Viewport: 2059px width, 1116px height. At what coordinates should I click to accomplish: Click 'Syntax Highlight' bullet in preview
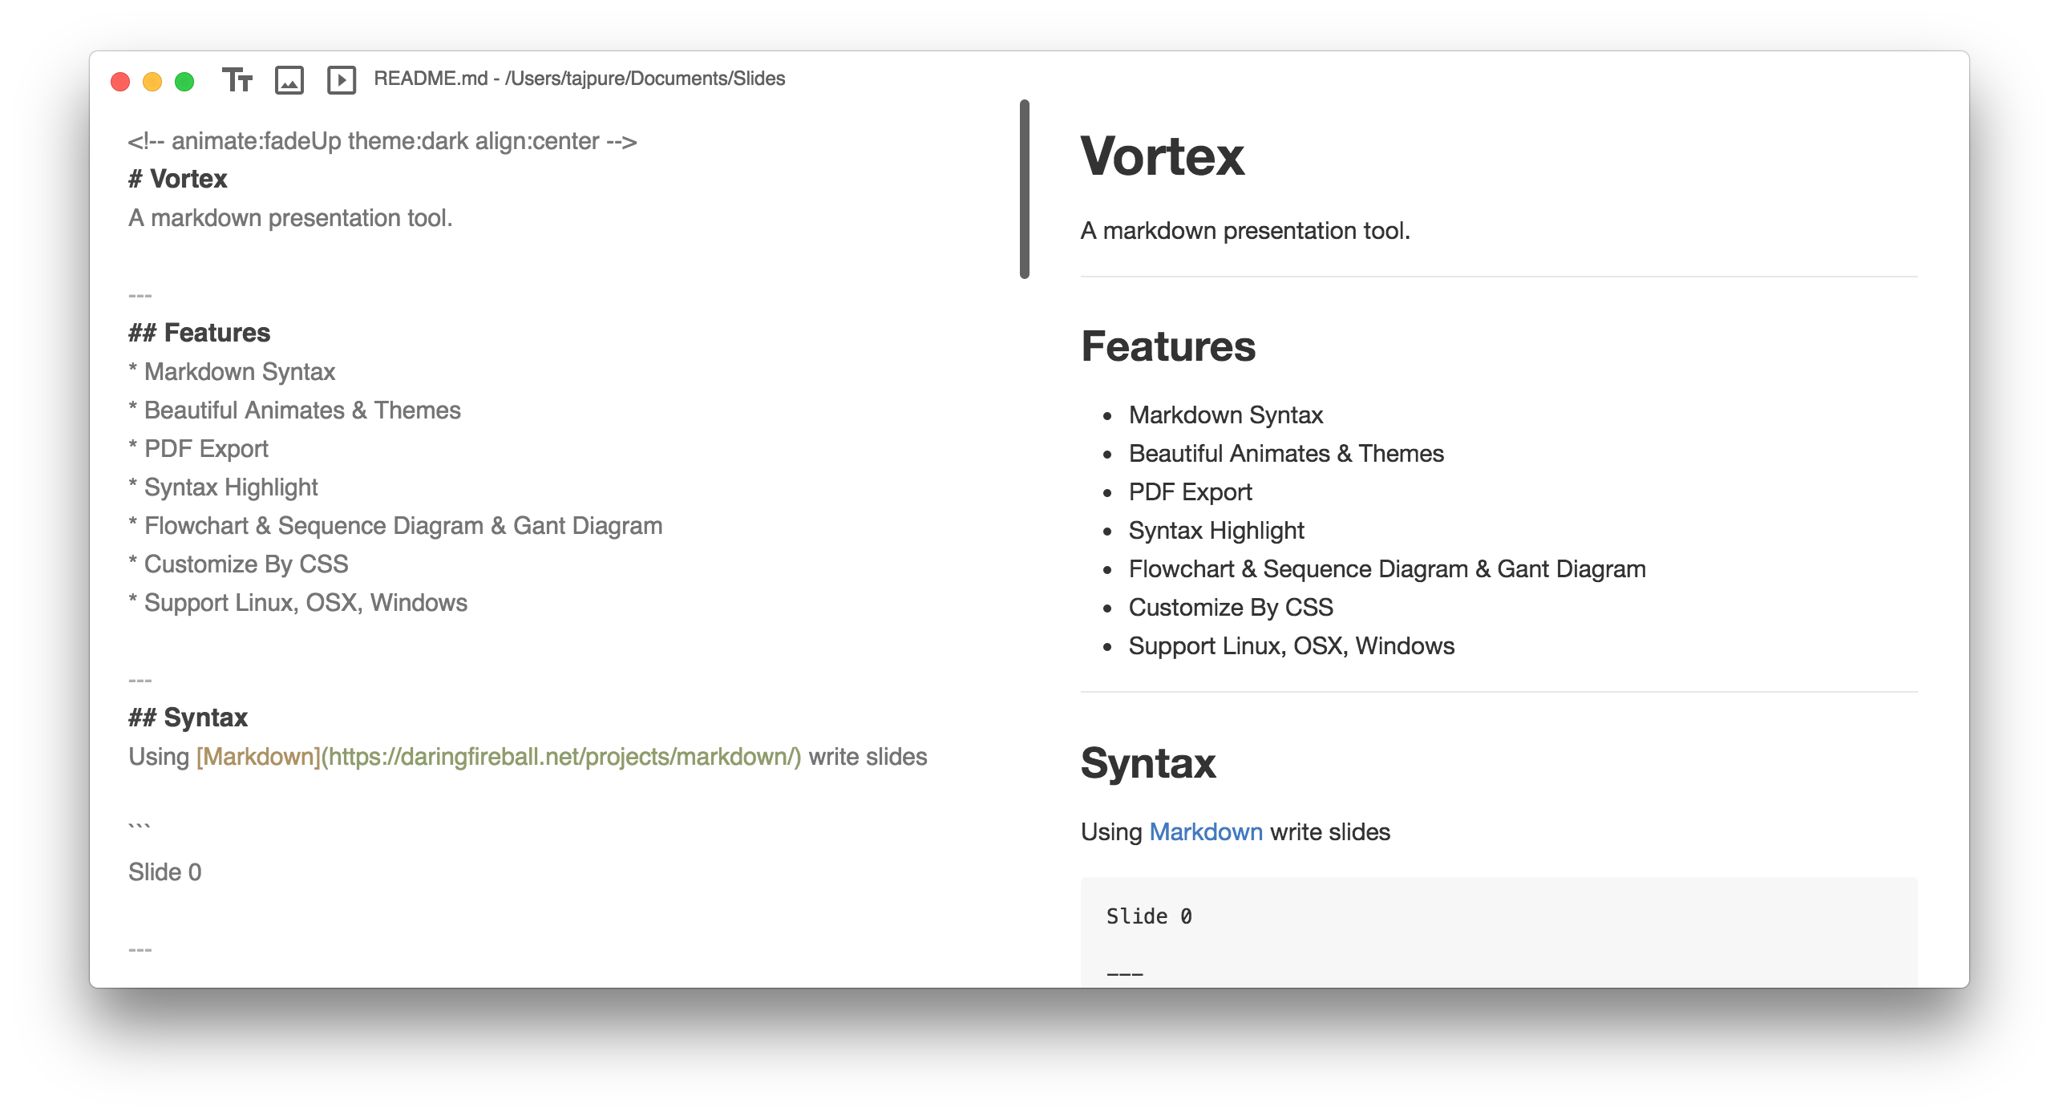point(1216,531)
